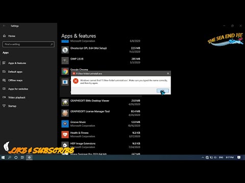Show hidden system tray icons
Screen dimensions: 245x183
pos(203,158)
